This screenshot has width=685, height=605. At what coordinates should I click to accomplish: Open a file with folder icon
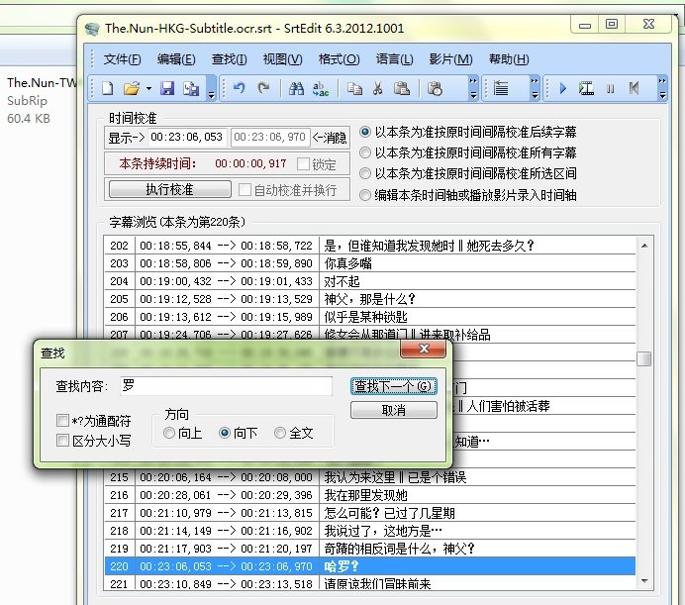pos(132,89)
